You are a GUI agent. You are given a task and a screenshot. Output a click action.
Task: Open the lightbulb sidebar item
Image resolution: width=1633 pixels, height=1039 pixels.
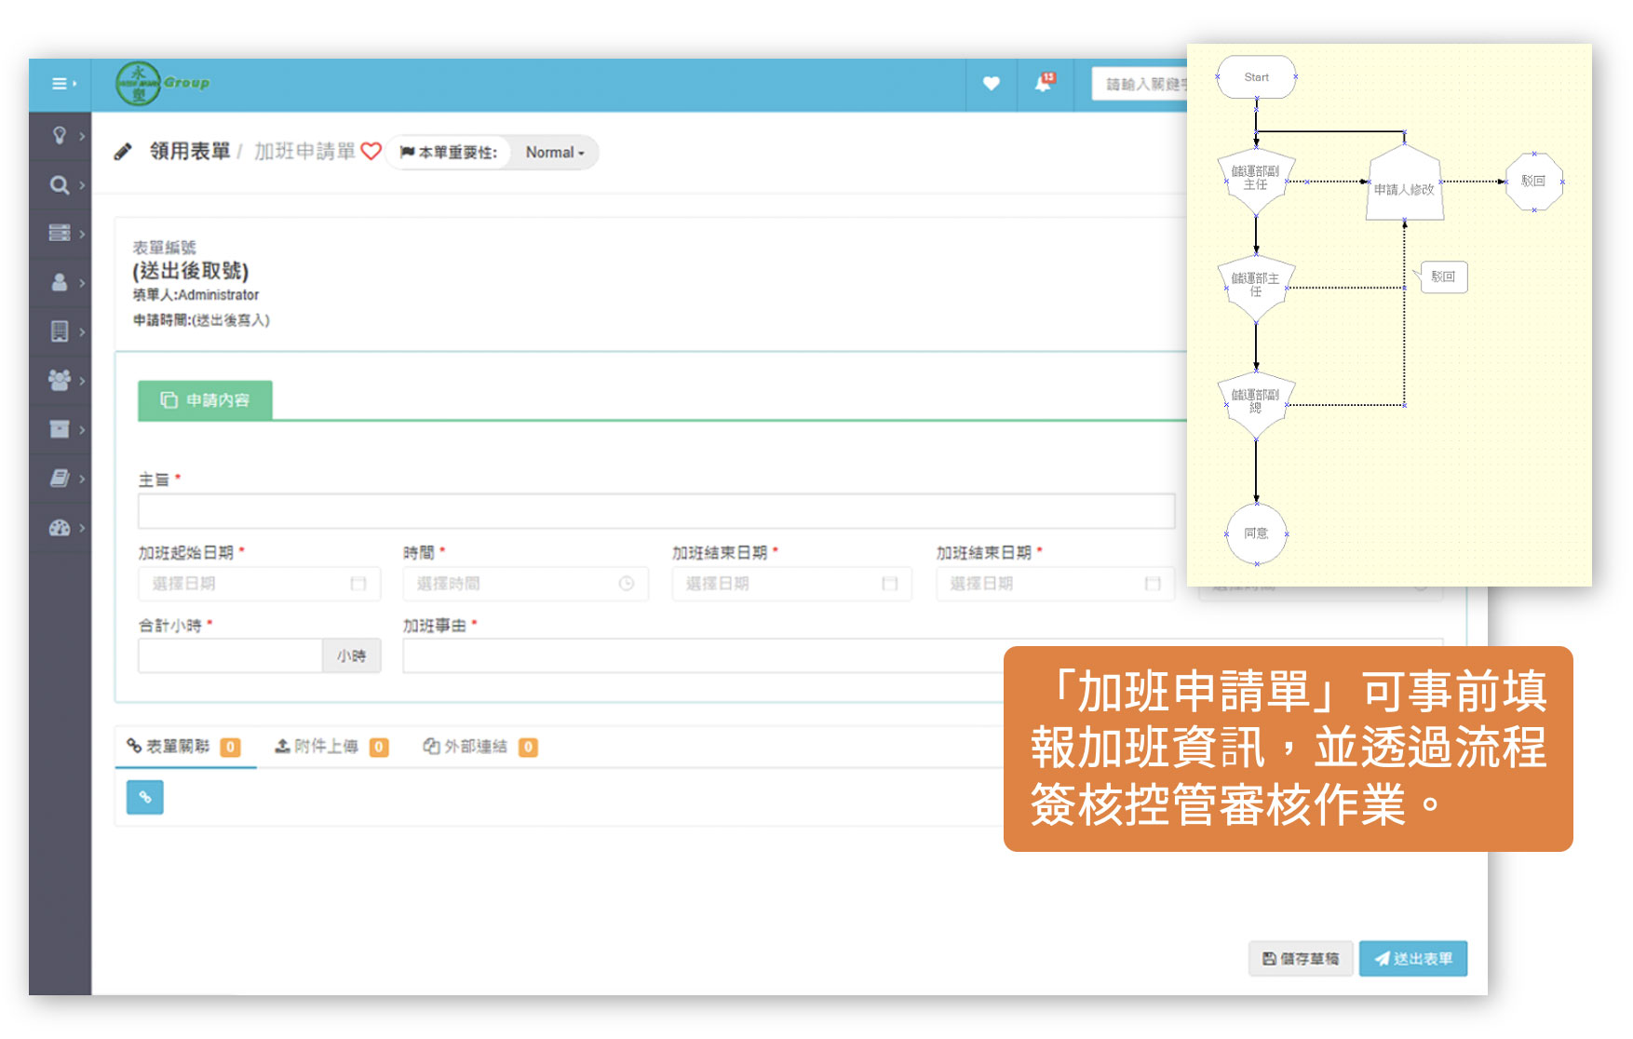click(60, 136)
